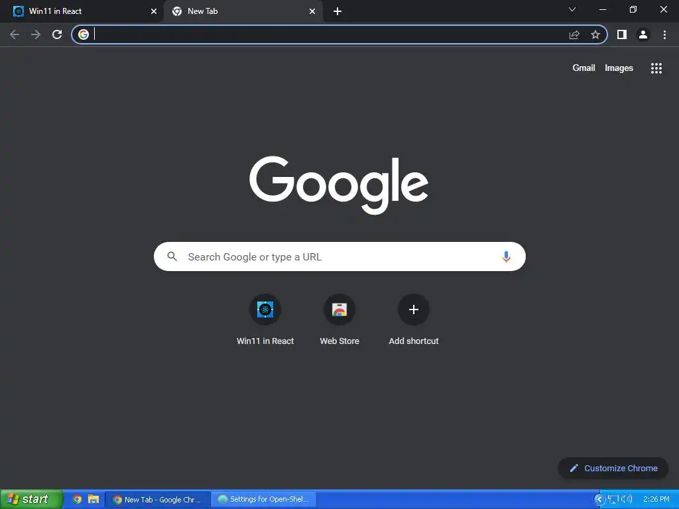Click the browser forward arrow
Image resolution: width=679 pixels, height=509 pixels.
36,34
